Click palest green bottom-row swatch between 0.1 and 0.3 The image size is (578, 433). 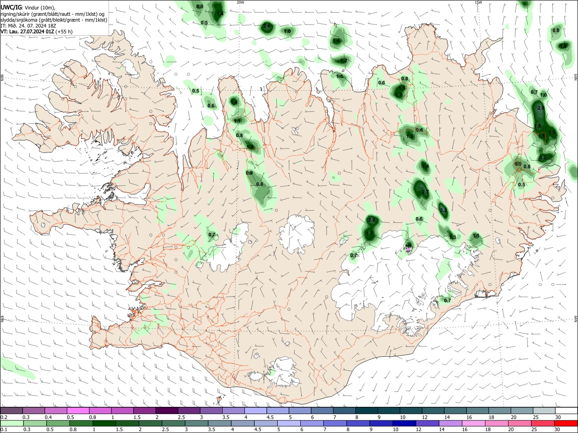coord(11,424)
